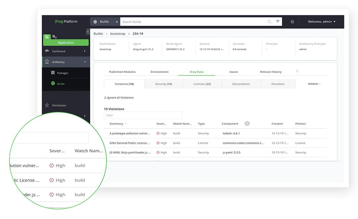The height and width of the screenshot is (219, 358).
Task: Click the help question mark icon
Action: [x=292, y=22]
